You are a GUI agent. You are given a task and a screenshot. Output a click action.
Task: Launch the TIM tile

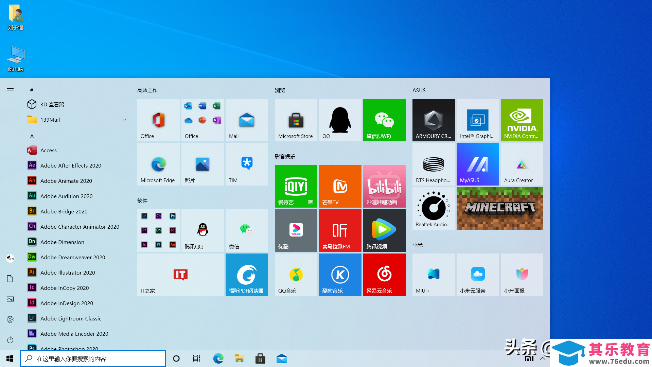pos(247,164)
